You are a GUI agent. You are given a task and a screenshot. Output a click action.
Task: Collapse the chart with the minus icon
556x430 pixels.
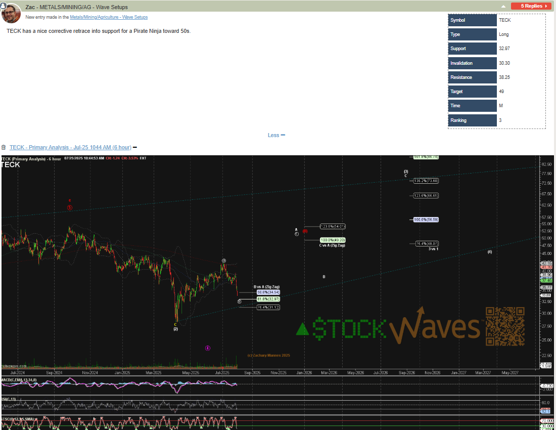(135, 147)
